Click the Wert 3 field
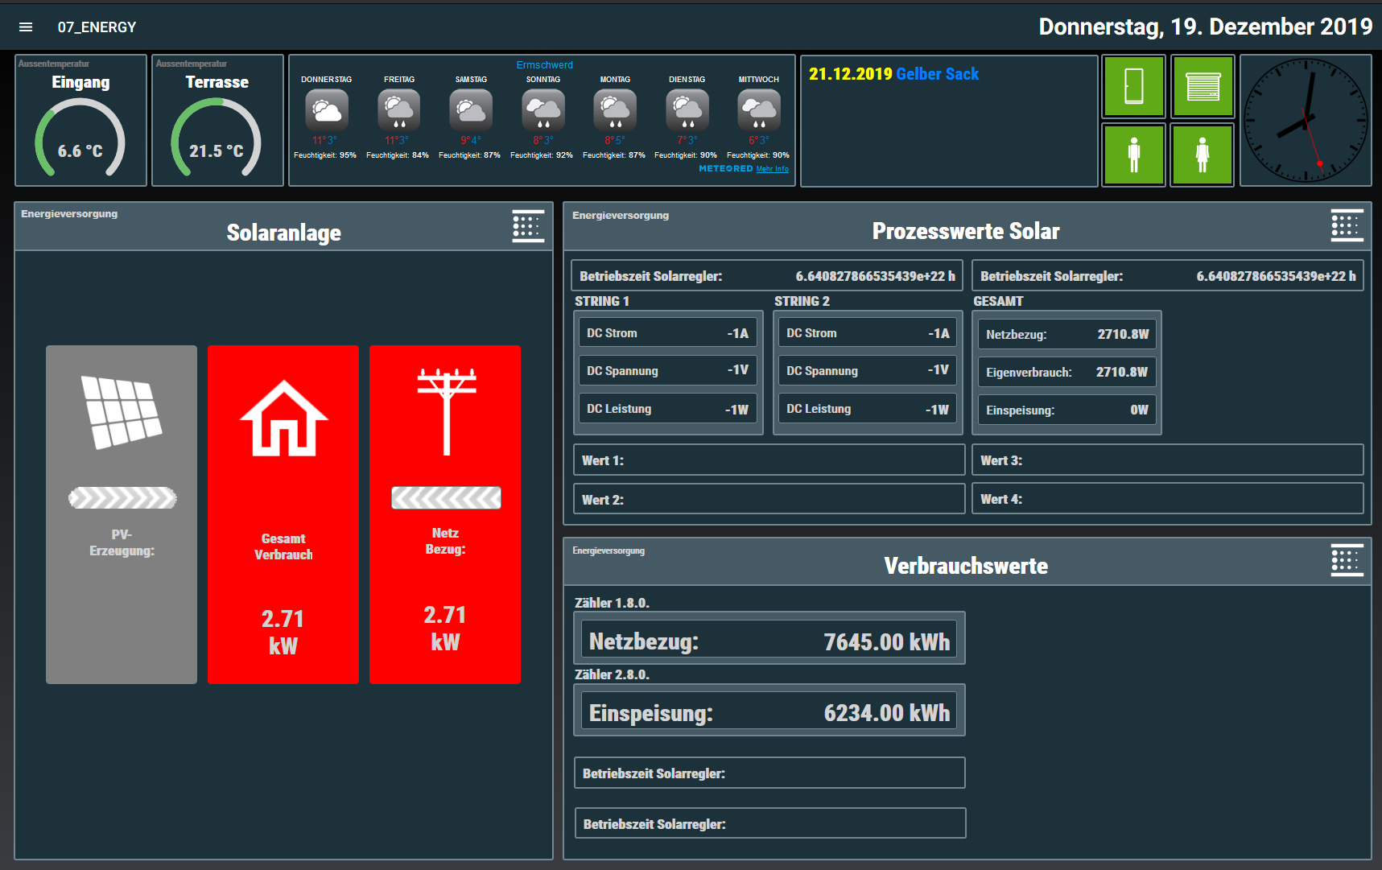Screen dimensions: 1382x870 [1168, 460]
